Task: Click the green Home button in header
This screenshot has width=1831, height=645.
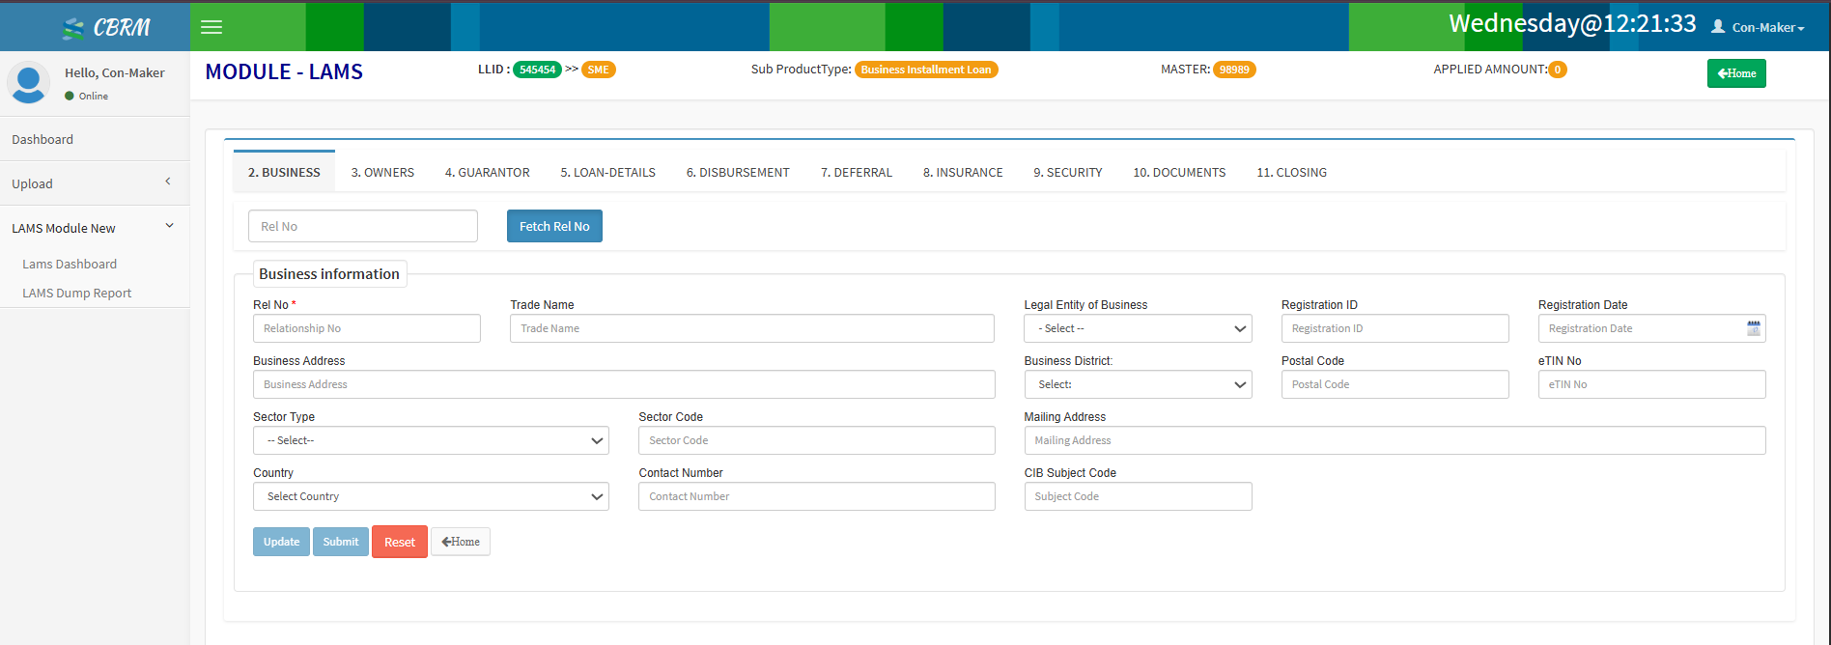Action: tap(1735, 73)
